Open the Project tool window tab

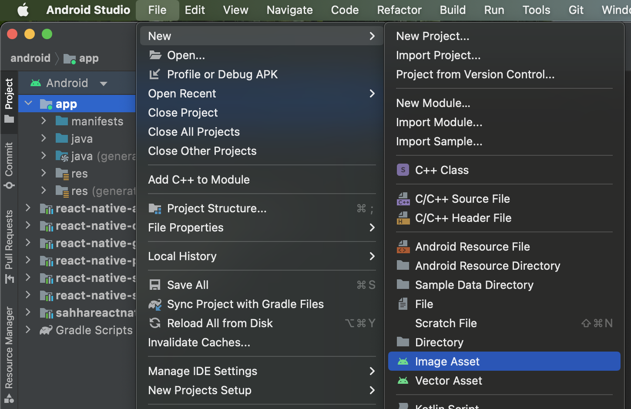[9, 100]
